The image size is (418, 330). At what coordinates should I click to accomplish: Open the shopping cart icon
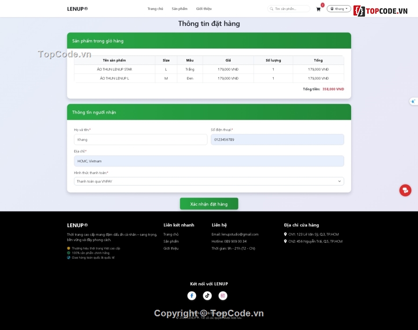[318, 9]
